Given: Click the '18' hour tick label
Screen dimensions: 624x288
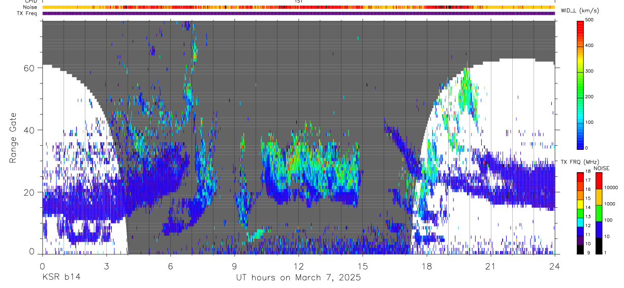Looking at the screenshot, I should 427,266.
